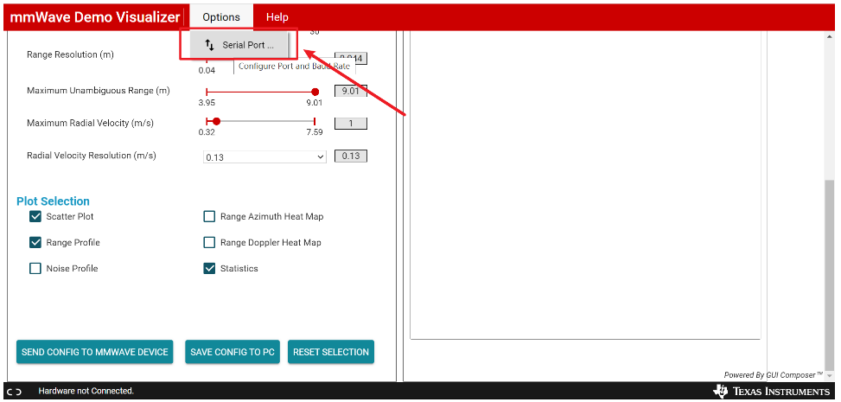Click the scrollbar up arrow

[829, 36]
